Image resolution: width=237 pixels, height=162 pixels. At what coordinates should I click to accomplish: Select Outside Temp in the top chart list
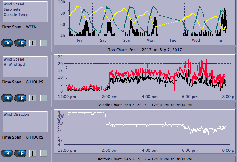click(16, 15)
